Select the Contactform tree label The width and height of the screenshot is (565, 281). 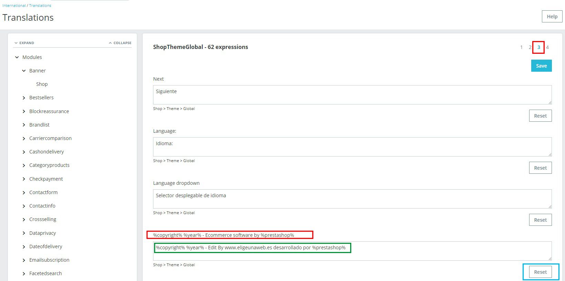click(43, 192)
